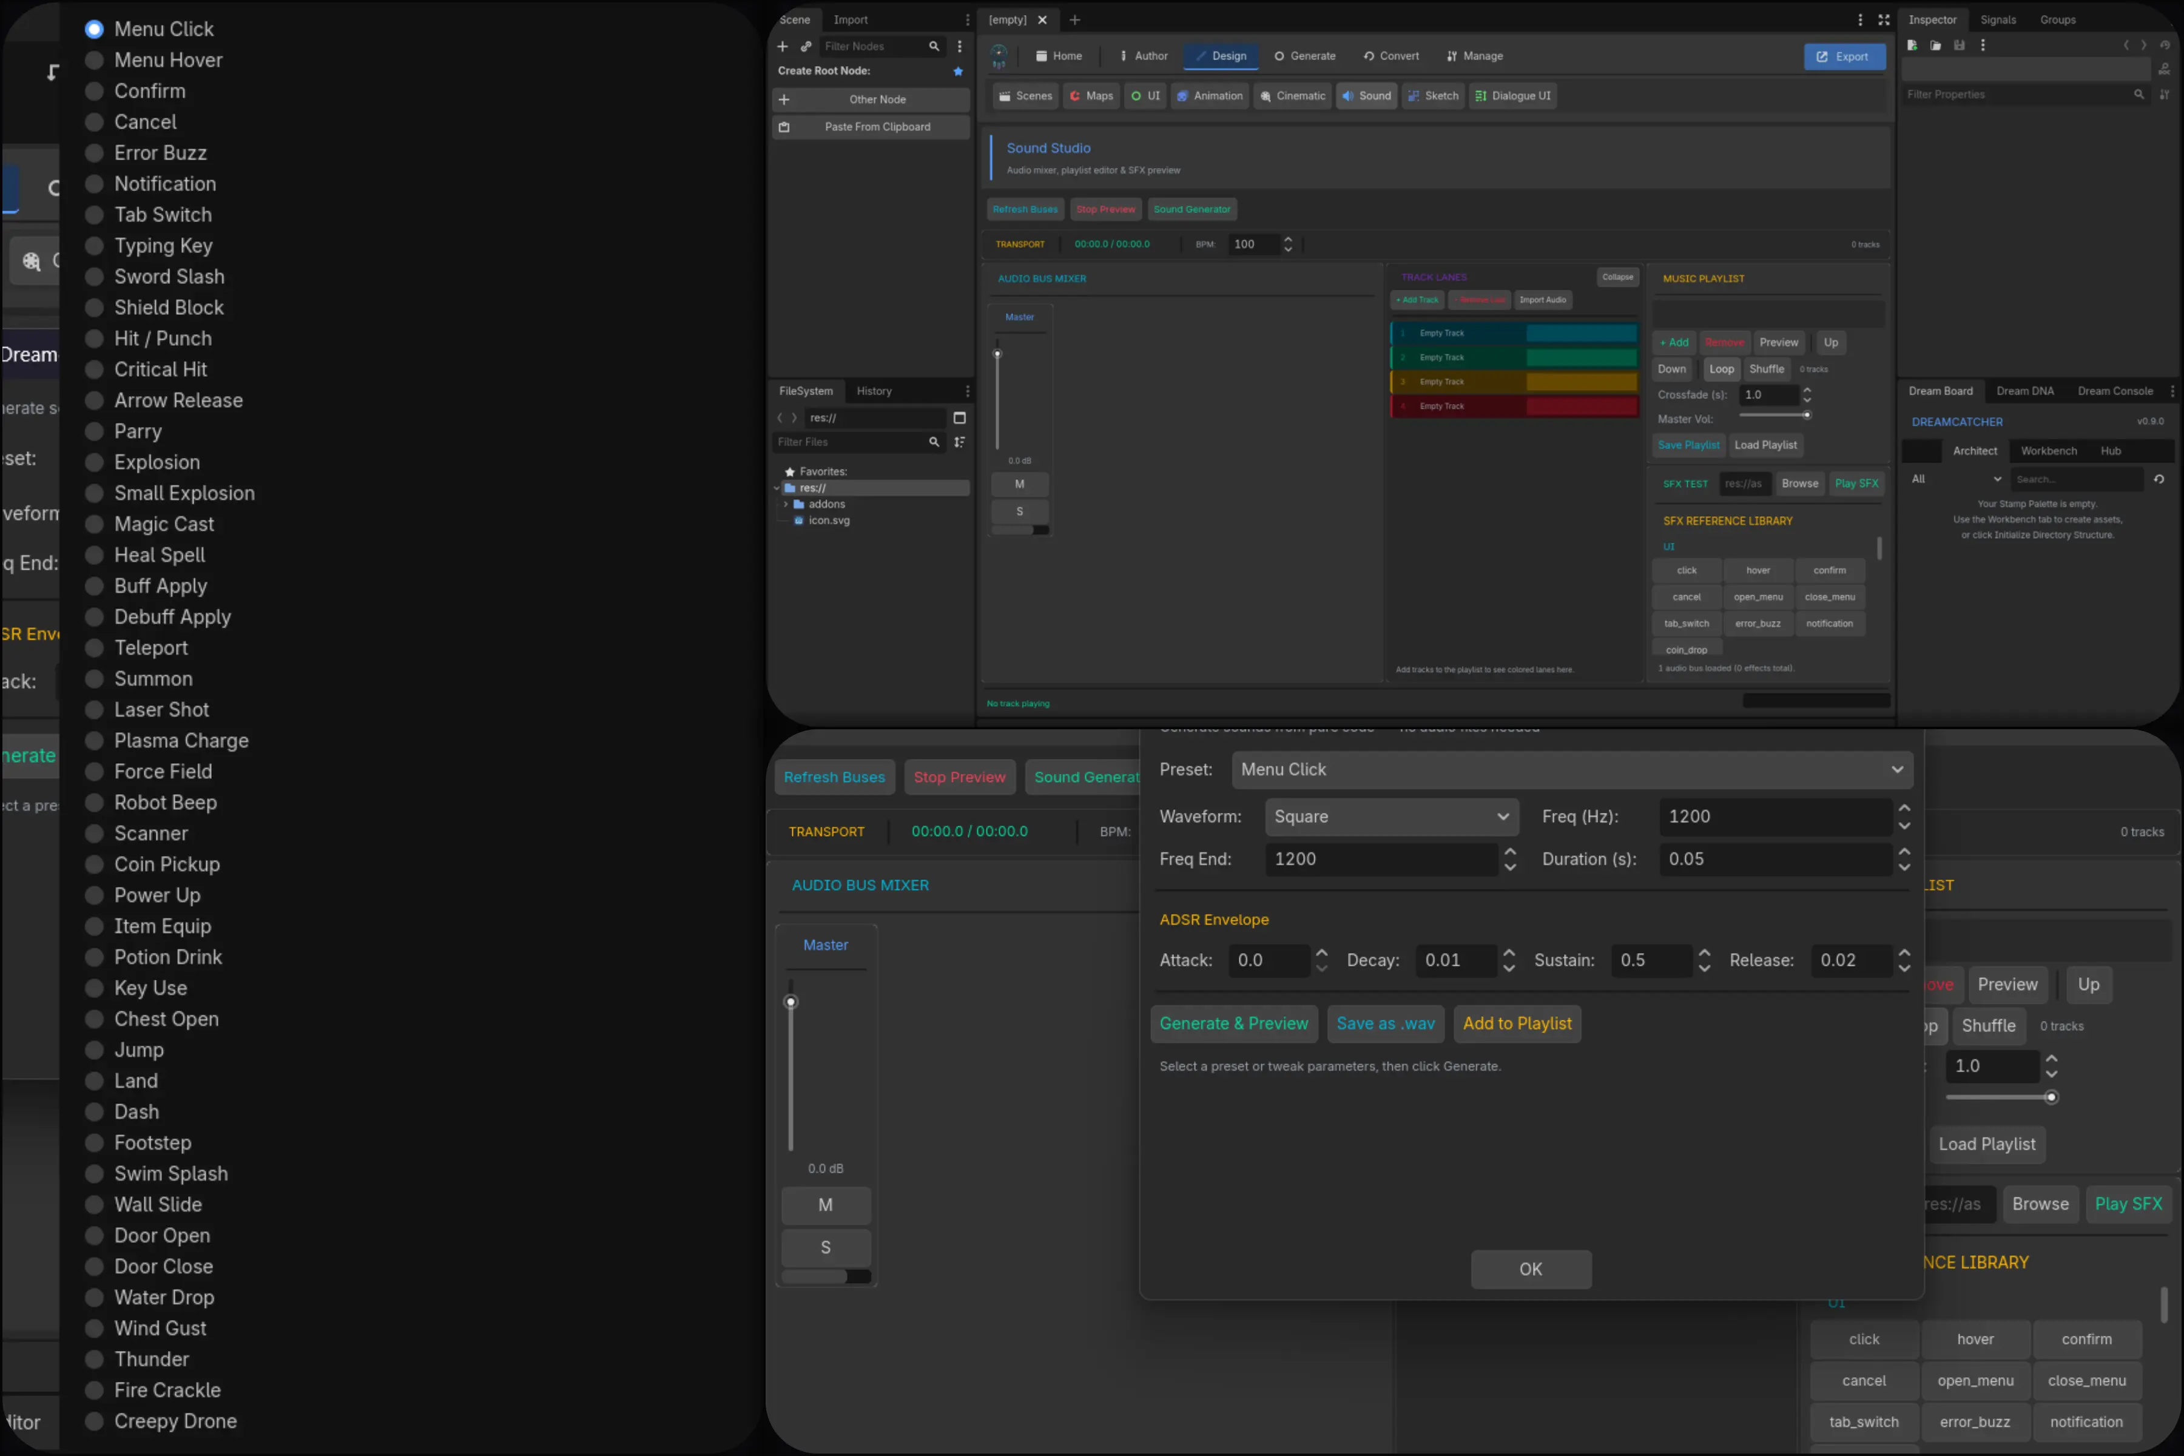
Task: Click the sort files icon beside Filter Files
Action: pyautogui.click(x=959, y=442)
